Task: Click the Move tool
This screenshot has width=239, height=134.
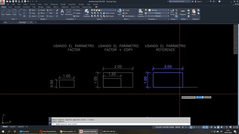Action: click(x=32, y=10)
